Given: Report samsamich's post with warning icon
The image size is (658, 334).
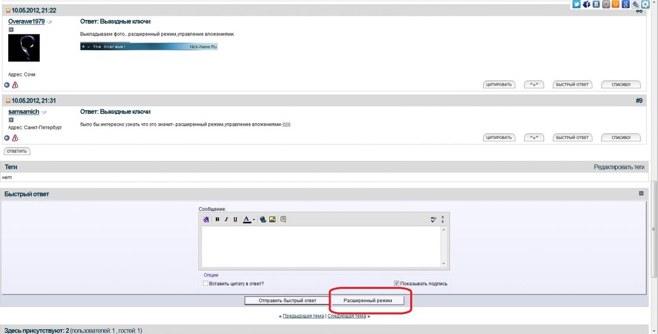Looking at the screenshot, I should coord(15,138).
